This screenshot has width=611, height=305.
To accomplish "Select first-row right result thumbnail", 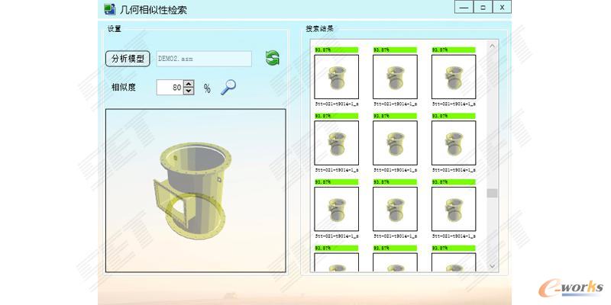I will pyautogui.click(x=454, y=77).
